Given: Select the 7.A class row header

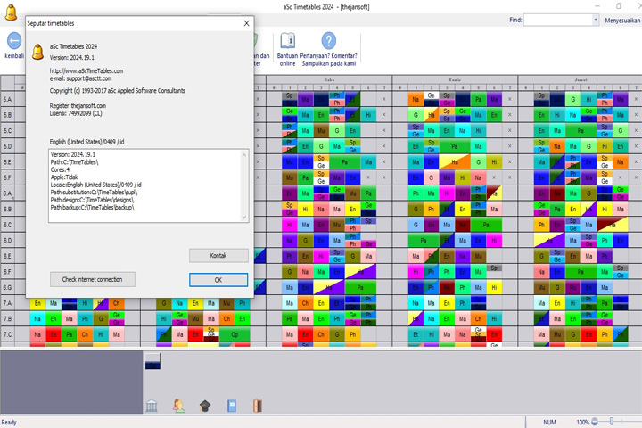Looking at the screenshot, I should click(x=7, y=303).
